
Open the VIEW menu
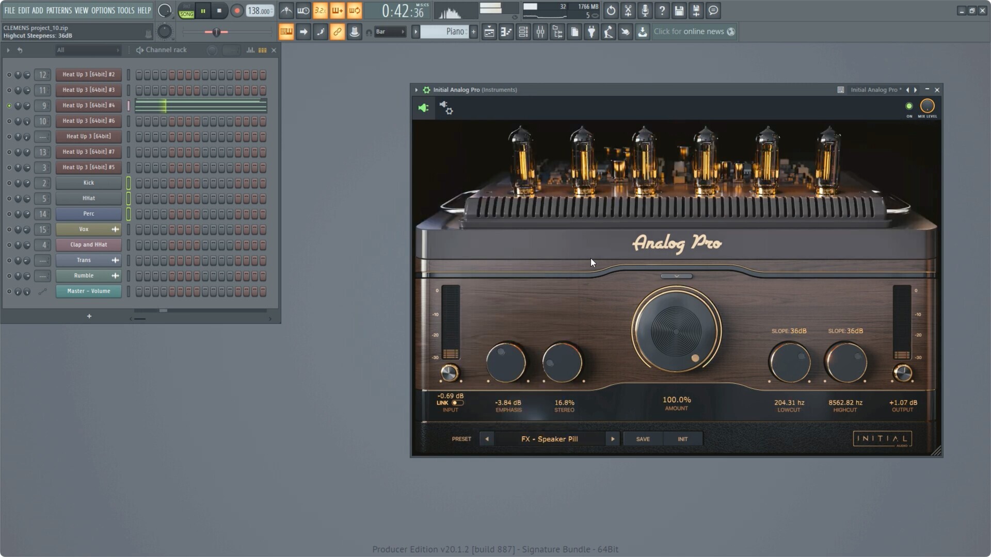tap(82, 10)
